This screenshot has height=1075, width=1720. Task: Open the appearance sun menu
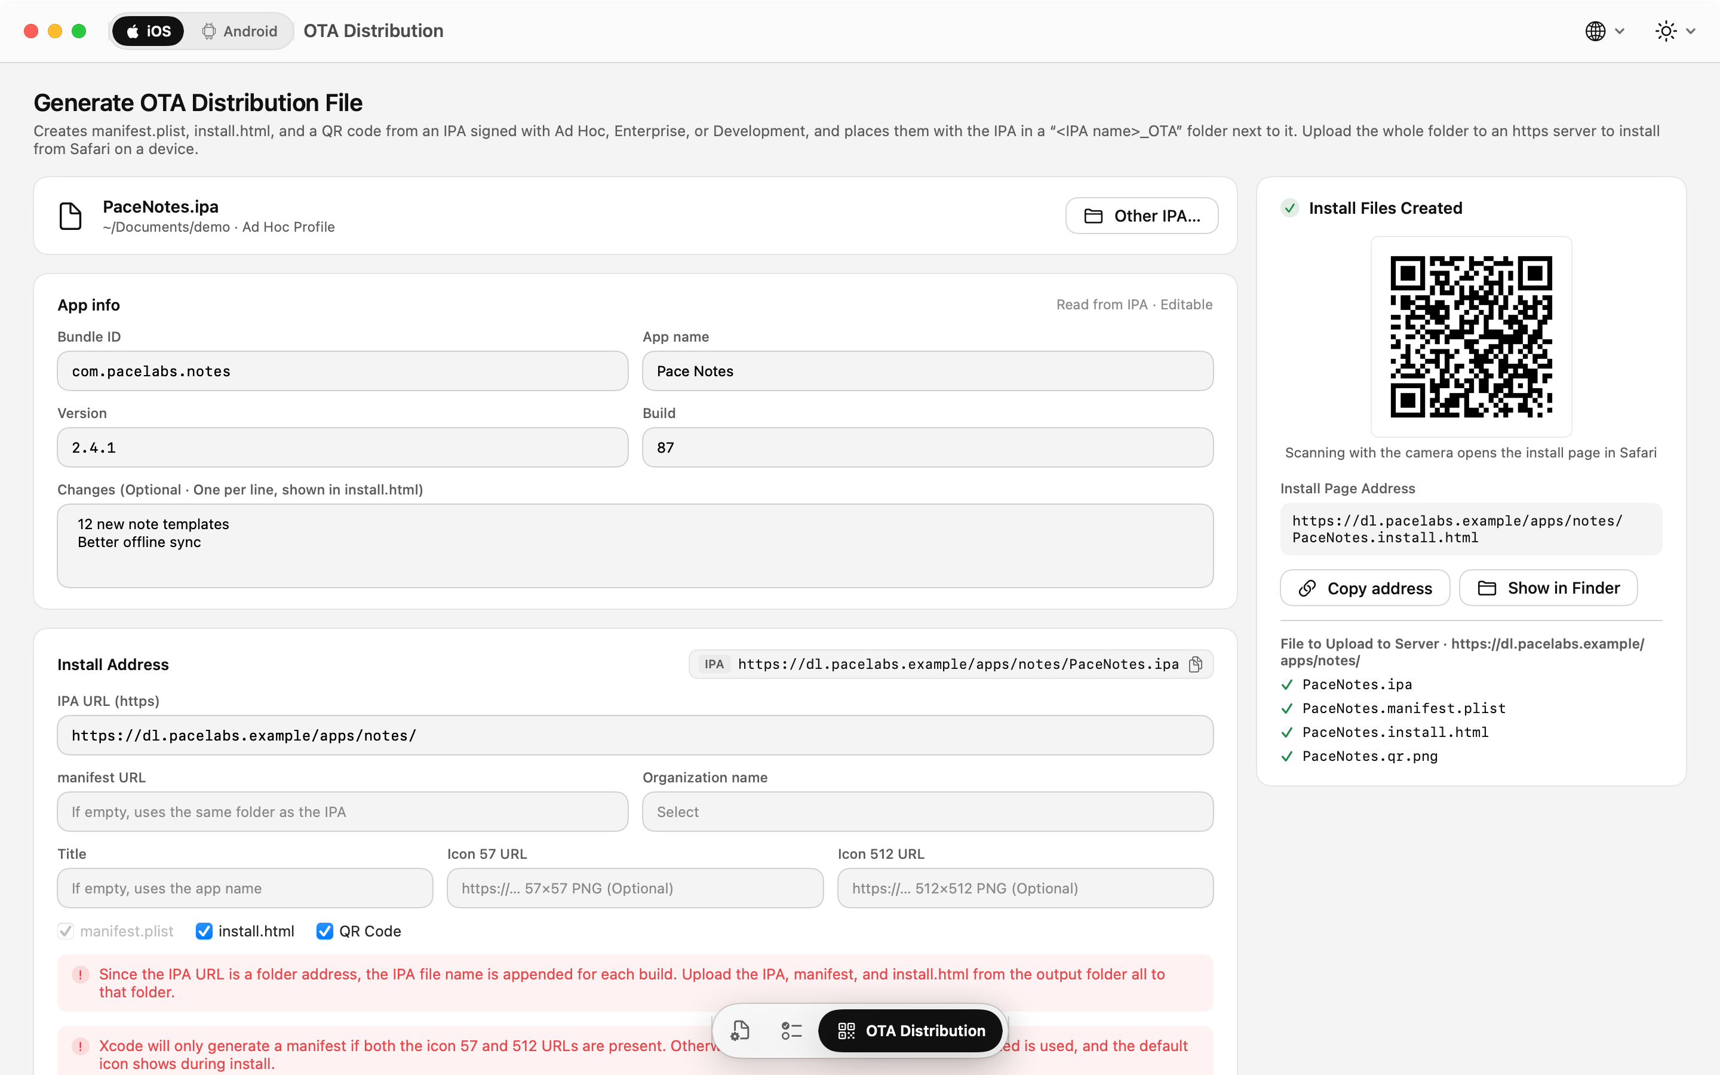tap(1675, 31)
